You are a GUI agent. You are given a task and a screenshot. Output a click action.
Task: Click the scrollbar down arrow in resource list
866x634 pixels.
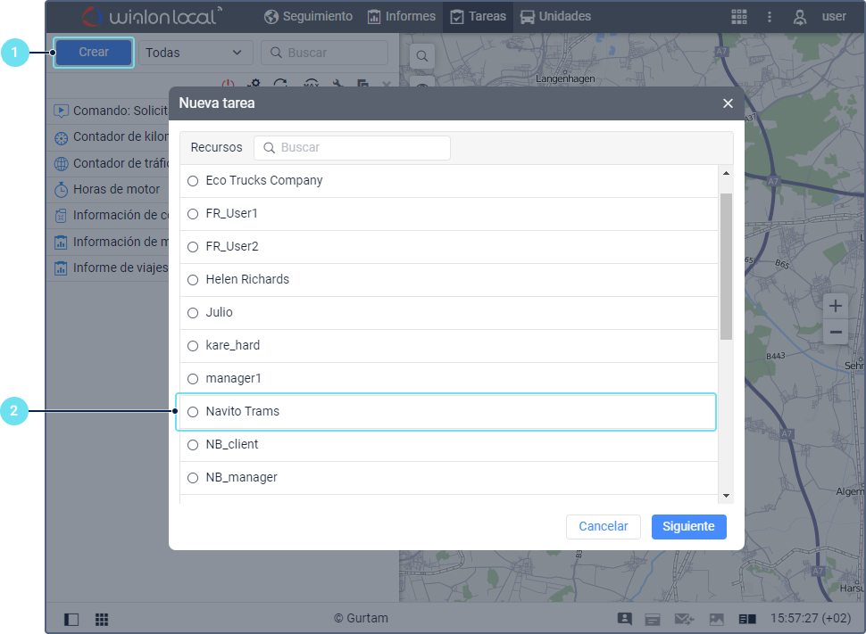tap(726, 496)
